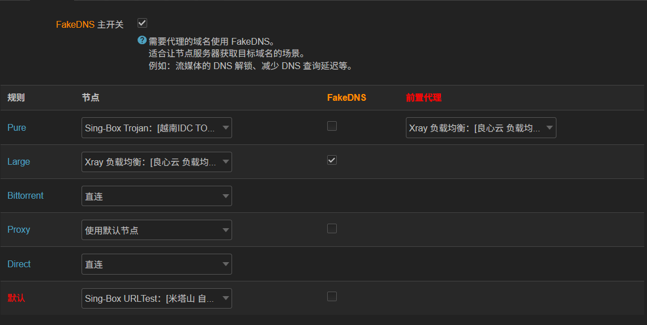Open the Proxy rule link
The height and width of the screenshot is (325, 647).
[x=19, y=230]
